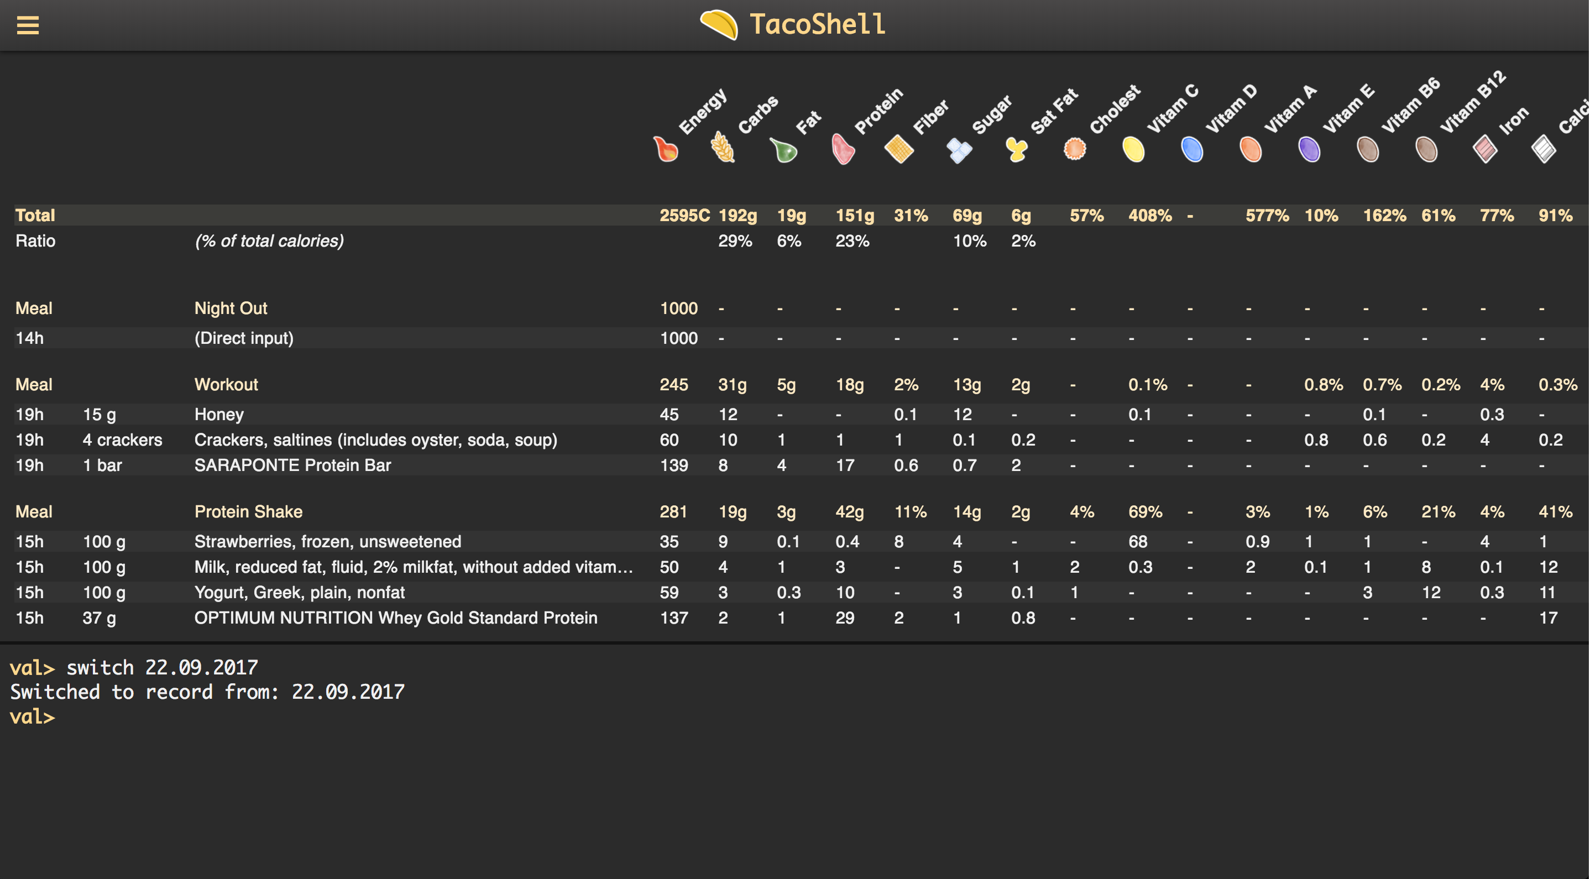Open the hamburger navigation menu
Image resolution: width=1590 pixels, height=879 pixels.
pos(27,25)
